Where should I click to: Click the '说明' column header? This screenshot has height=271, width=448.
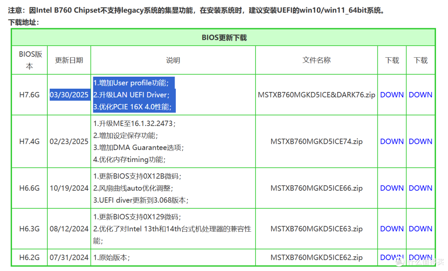tap(173, 60)
